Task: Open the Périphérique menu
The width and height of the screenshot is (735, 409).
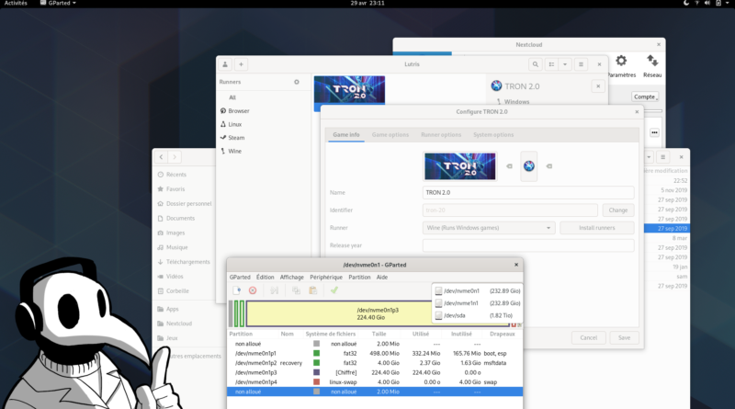Action: click(326, 278)
